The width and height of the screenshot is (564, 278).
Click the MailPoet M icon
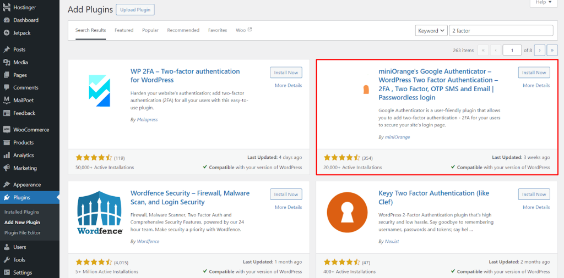(x=7, y=100)
